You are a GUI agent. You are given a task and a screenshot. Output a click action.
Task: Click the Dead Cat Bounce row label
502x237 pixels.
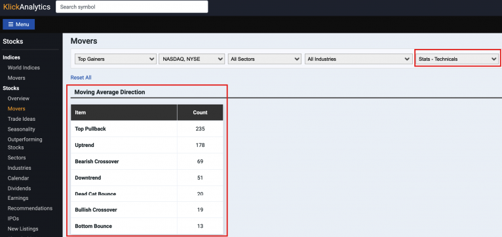(96, 194)
